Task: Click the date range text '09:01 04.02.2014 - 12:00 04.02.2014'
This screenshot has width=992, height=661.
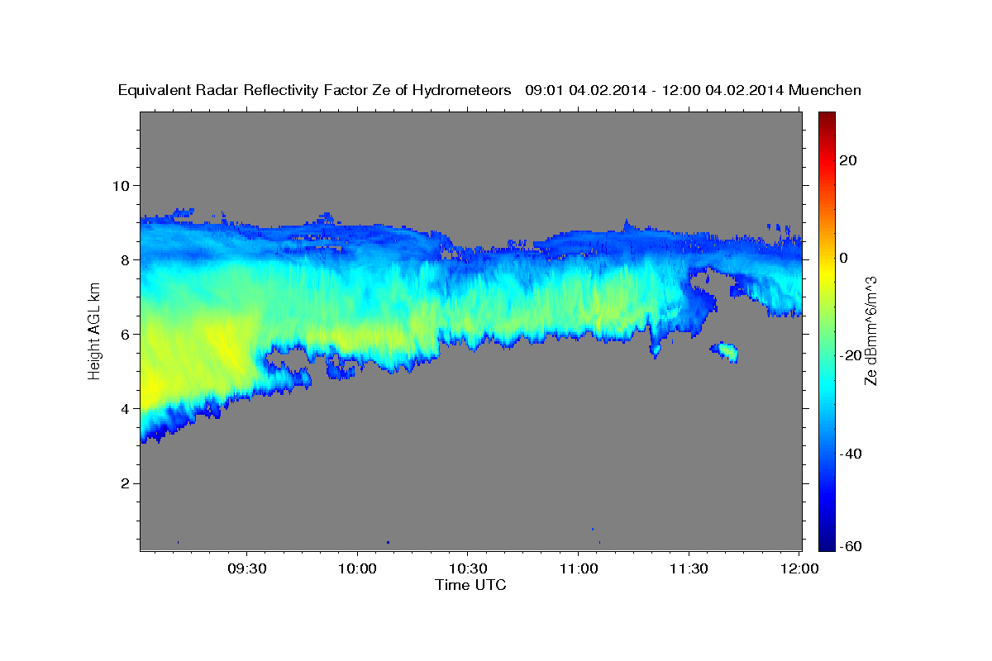Action: point(655,90)
